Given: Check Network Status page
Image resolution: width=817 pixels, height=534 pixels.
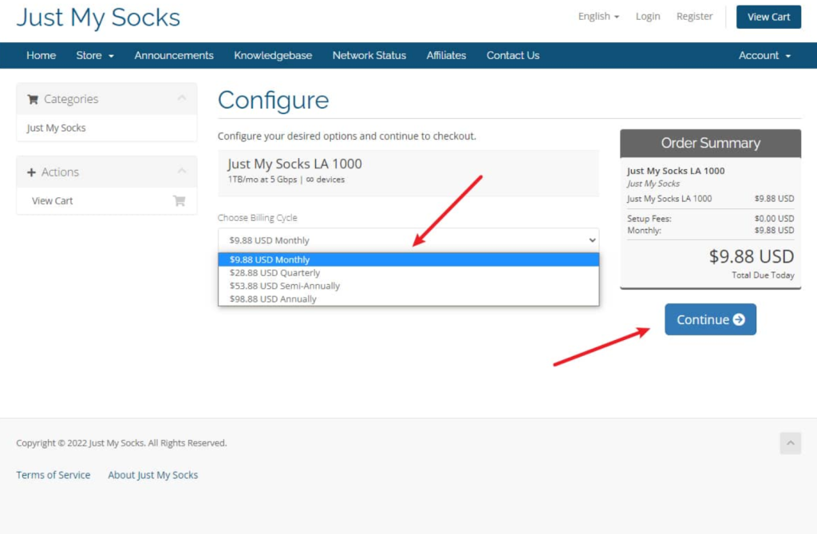Looking at the screenshot, I should 369,55.
